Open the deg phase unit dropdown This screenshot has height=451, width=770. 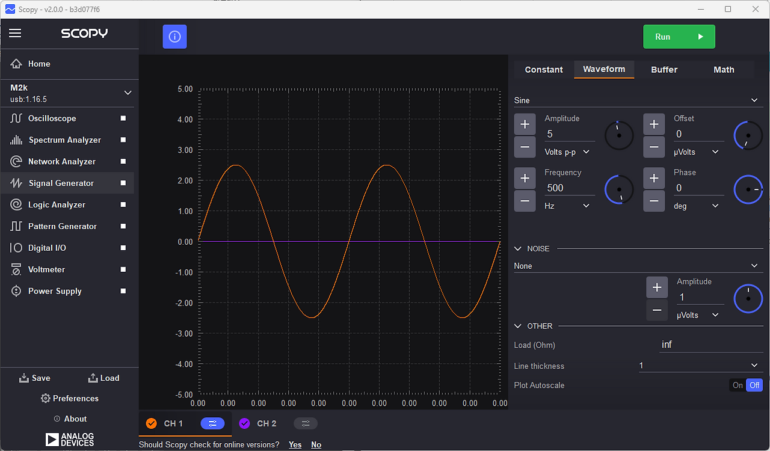[x=697, y=206]
